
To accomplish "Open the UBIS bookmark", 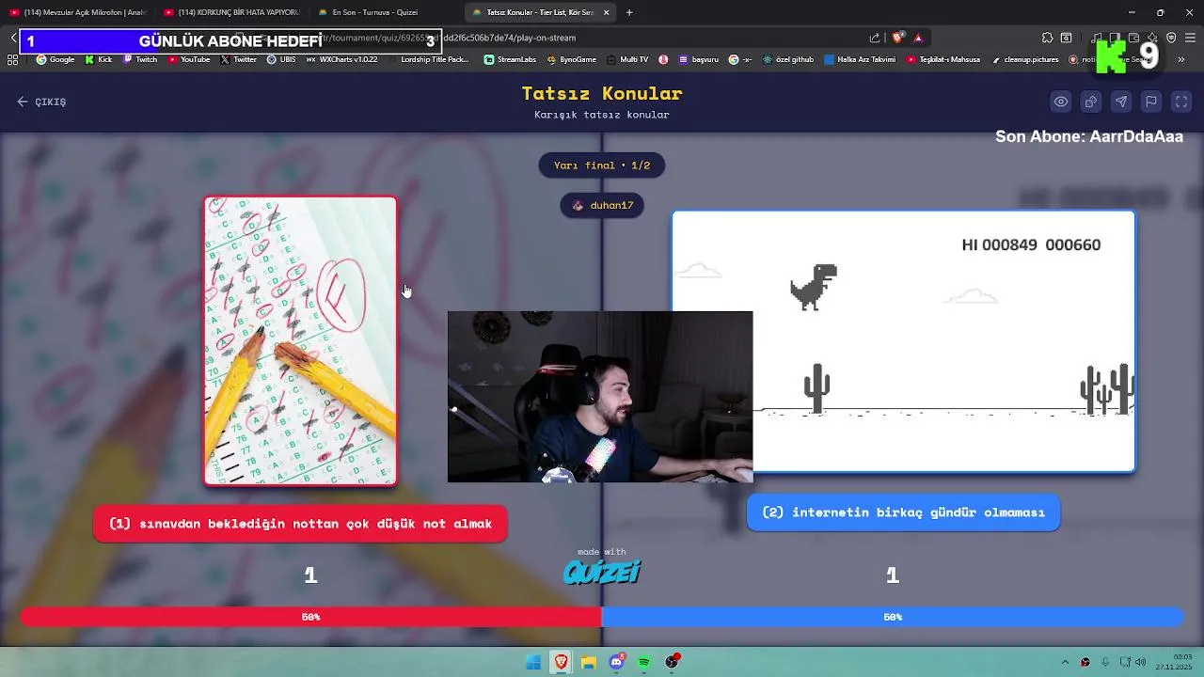I will pyautogui.click(x=281, y=59).
